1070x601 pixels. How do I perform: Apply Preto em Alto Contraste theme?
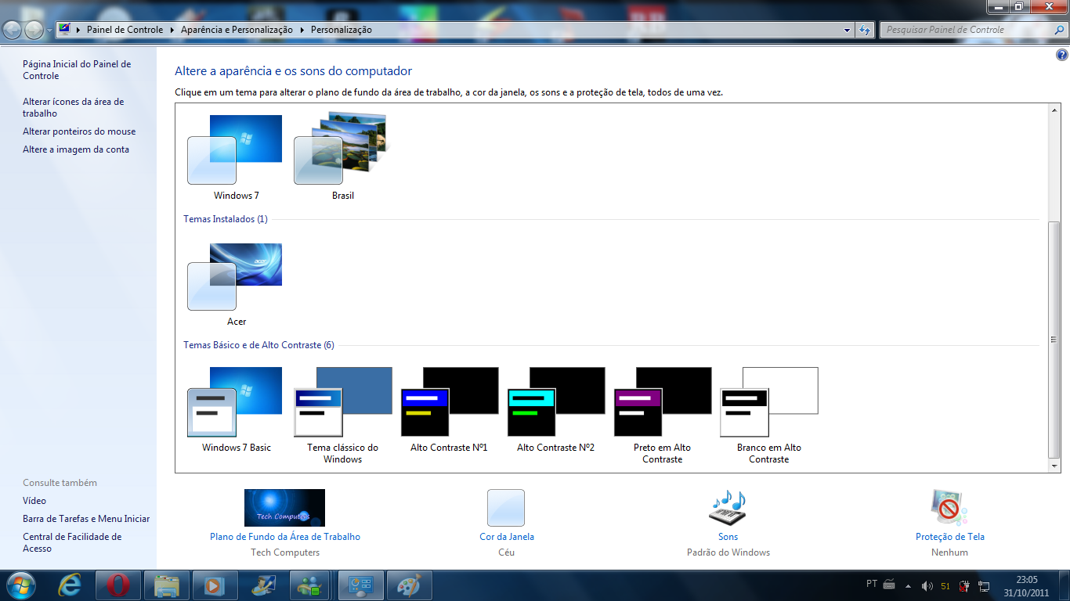pyautogui.click(x=662, y=416)
